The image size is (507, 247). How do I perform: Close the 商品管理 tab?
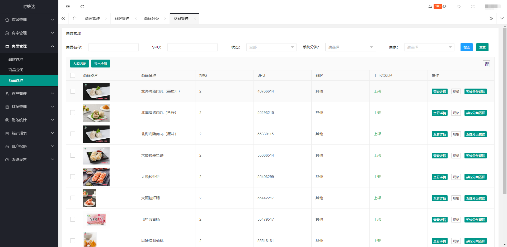195,18
